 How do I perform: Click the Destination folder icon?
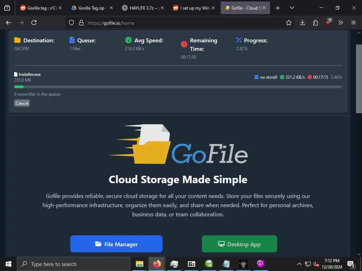point(17,40)
